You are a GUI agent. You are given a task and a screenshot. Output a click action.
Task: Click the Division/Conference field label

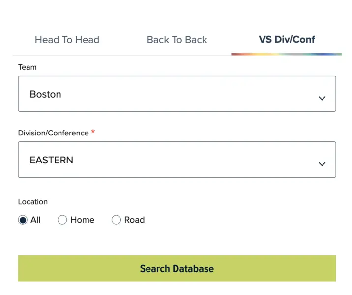(54, 133)
